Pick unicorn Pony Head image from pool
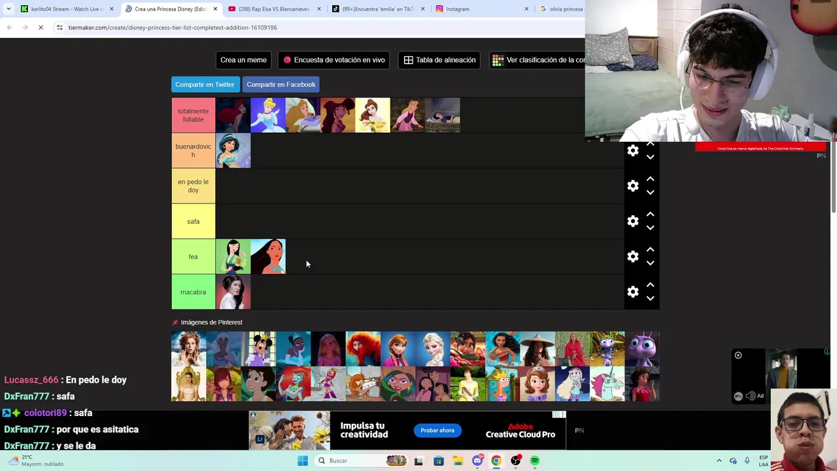The width and height of the screenshot is (837, 471). click(607, 384)
